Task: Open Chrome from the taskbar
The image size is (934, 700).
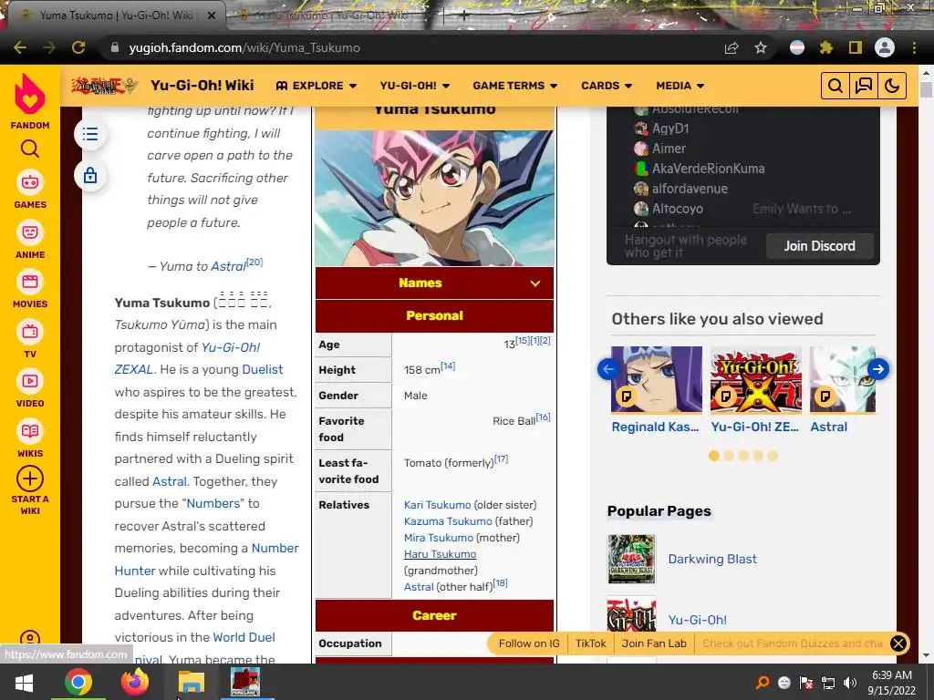Action: pyautogui.click(x=78, y=682)
